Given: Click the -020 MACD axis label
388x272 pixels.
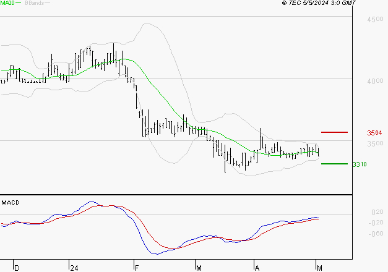Looking at the screenshot, I should (x=376, y=223).
